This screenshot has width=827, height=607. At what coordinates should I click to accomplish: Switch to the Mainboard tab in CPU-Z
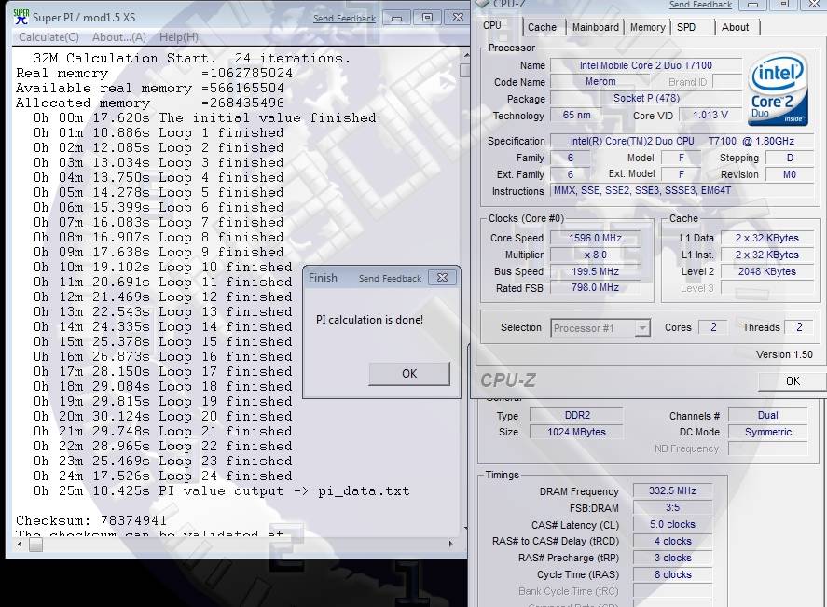click(x=595, y=27)
